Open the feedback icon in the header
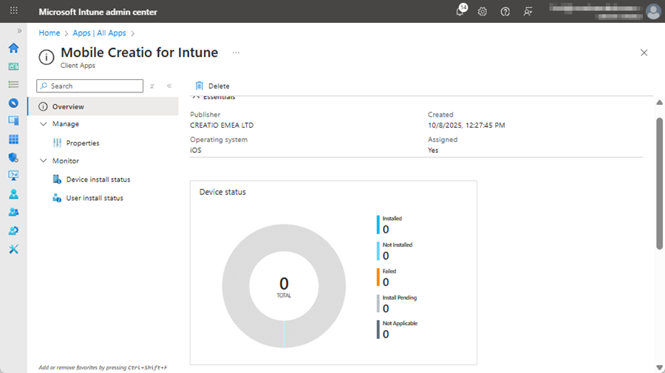 tap(528, 12)
